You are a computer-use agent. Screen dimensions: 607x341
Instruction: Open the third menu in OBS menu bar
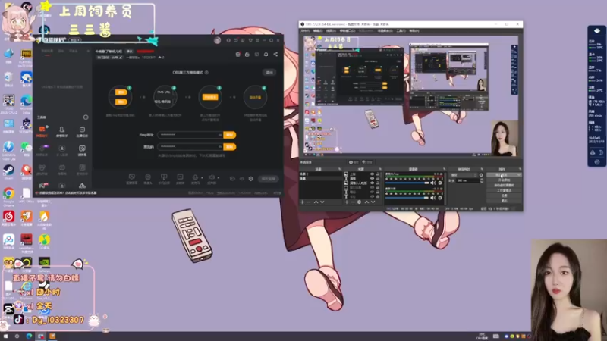coord(331,30)
